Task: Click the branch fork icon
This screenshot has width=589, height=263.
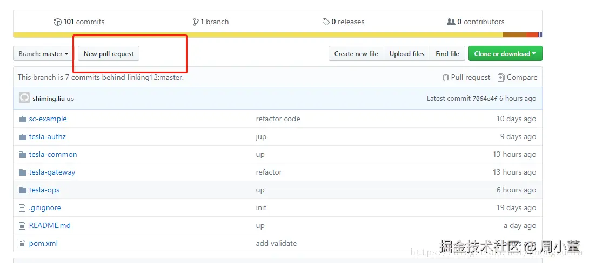Action: click(196, 22)
